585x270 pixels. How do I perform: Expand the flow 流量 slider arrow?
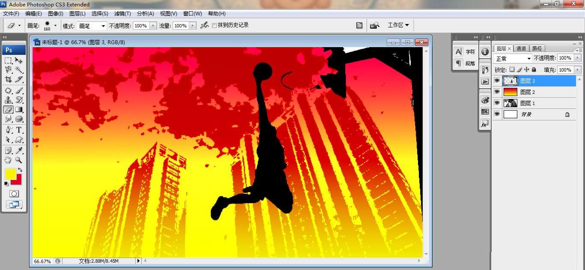tap(192, 26)
